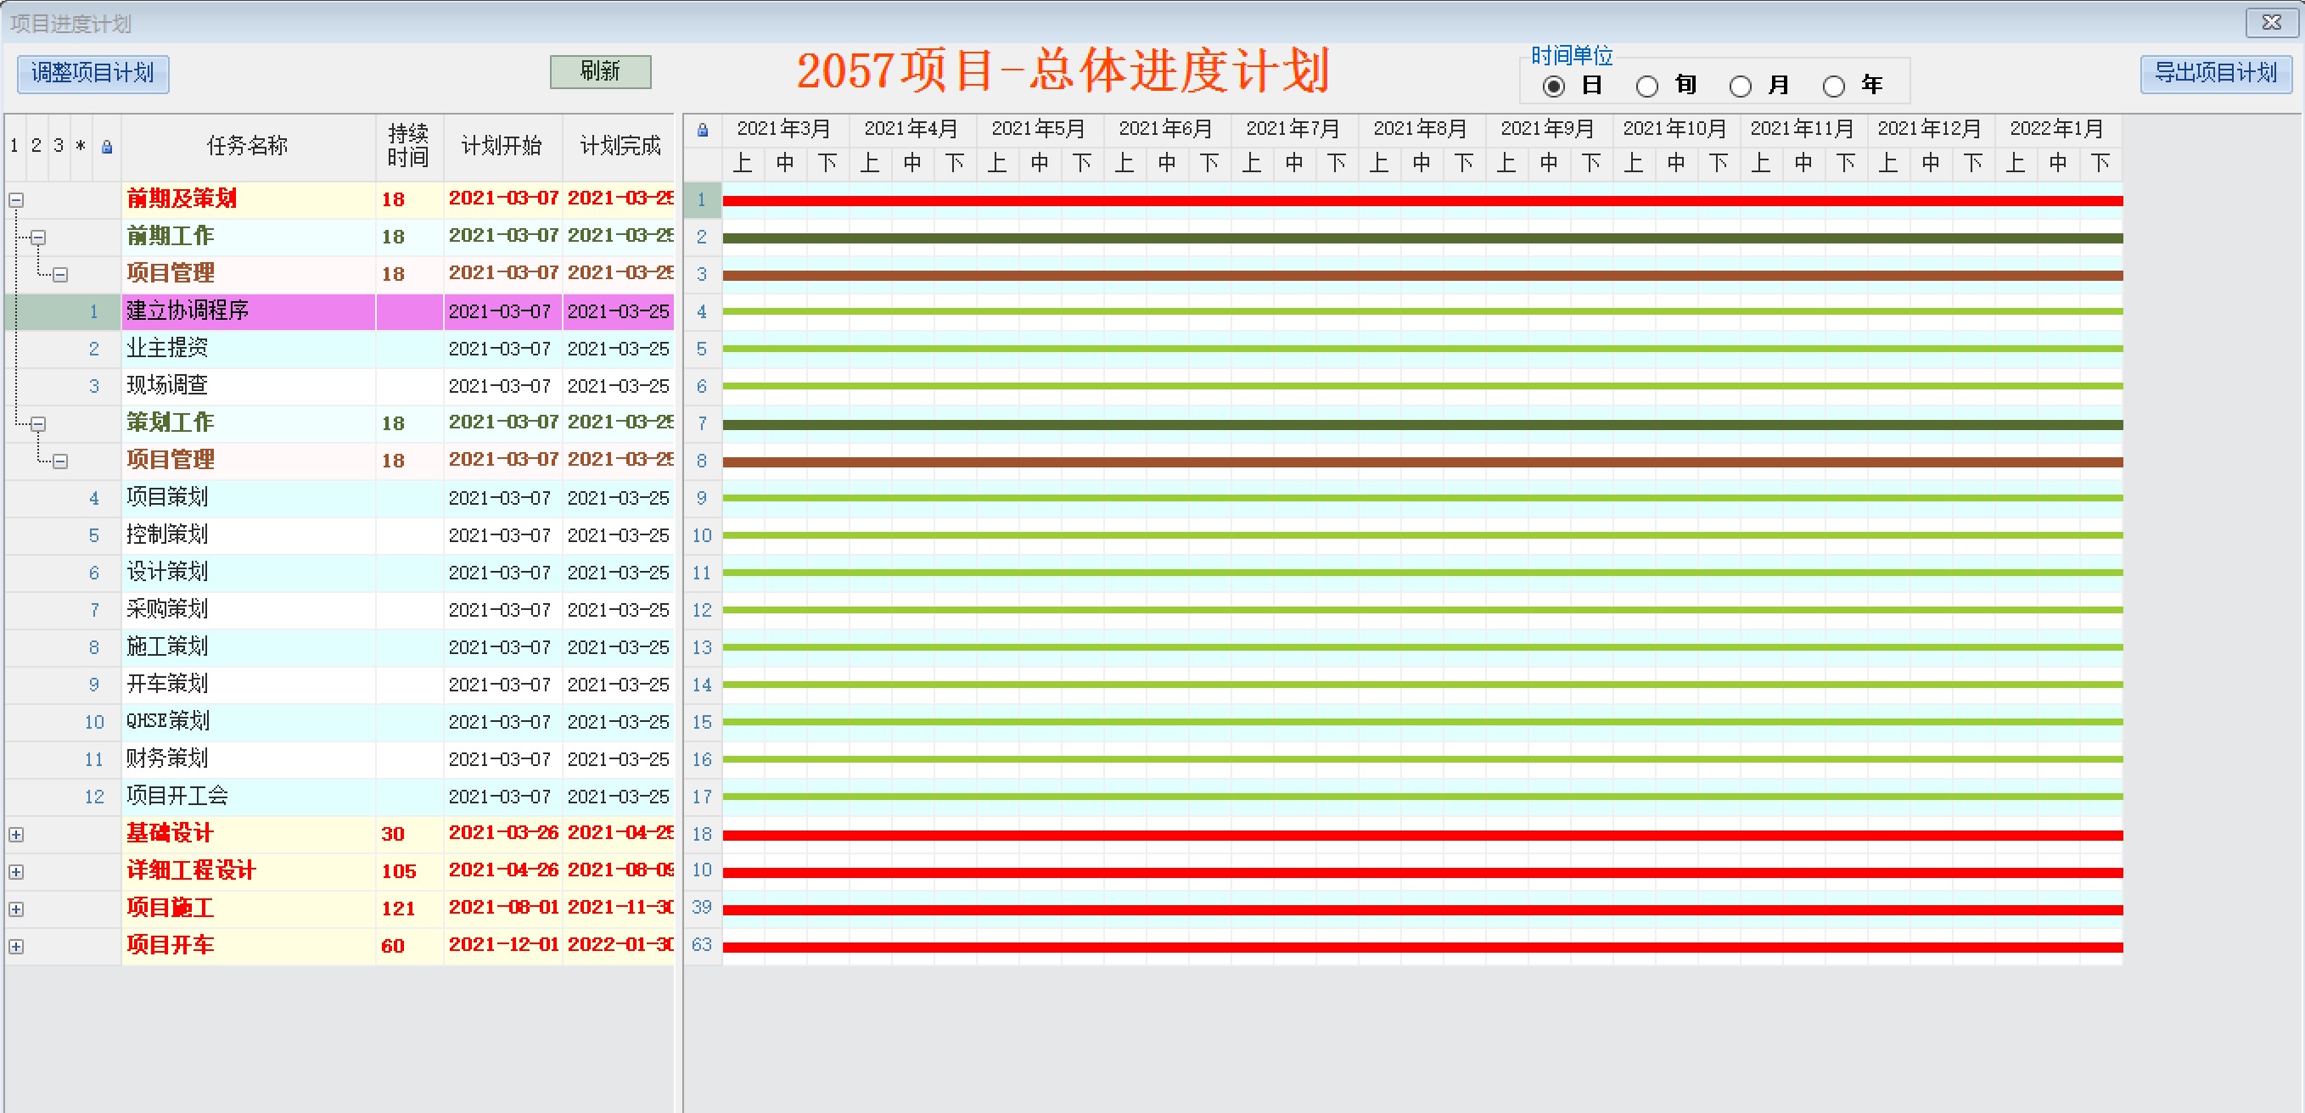This screenshot has width=2305, height=1113.
Task: Select 年 time unit radio button
Action: [x=1833, y=87]
